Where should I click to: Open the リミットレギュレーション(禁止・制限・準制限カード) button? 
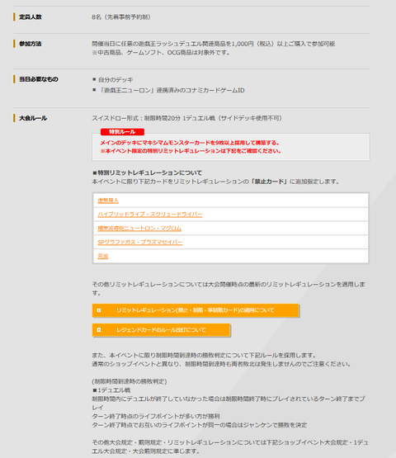click(x=196, y=310)
